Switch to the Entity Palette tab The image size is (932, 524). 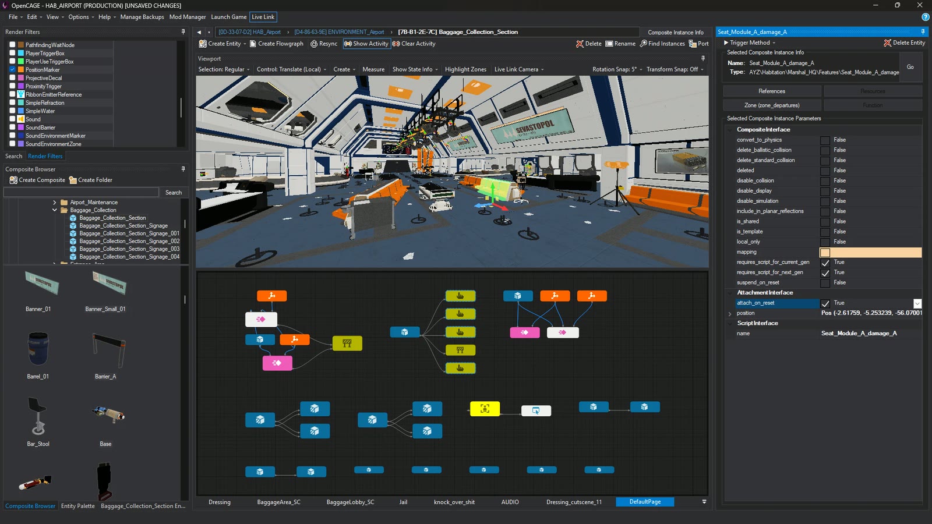coord(77,506)
